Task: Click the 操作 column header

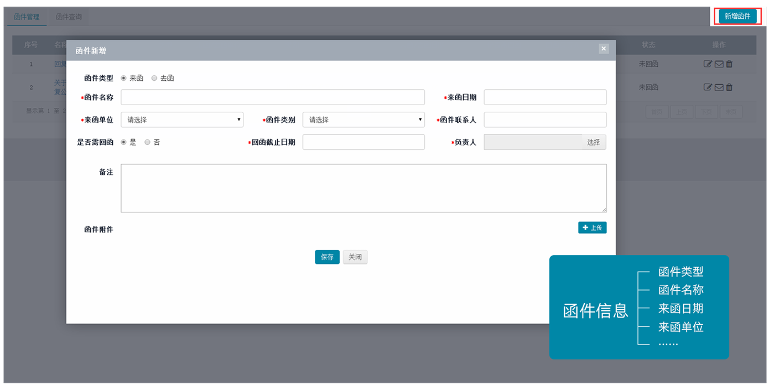Action: click(x=719, y=45)
